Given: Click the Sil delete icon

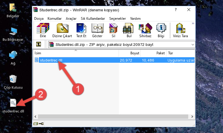Looking at the screenshot, I should click(113, 30).
